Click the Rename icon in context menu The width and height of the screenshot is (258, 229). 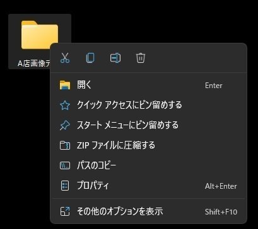(x=115, y=58)
